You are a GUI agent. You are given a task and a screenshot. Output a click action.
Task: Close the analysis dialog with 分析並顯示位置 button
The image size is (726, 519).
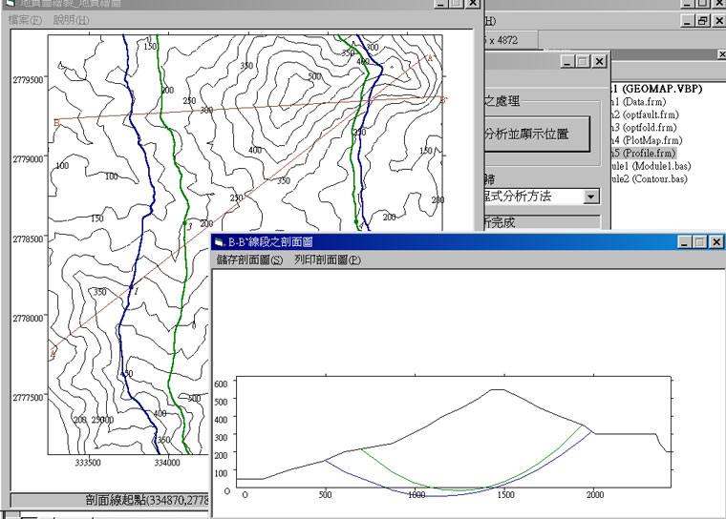[599, 61]
